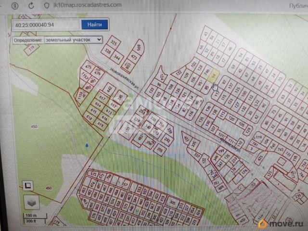Select parcel 489 on the map
308x231 pixels.
[221, 188]
